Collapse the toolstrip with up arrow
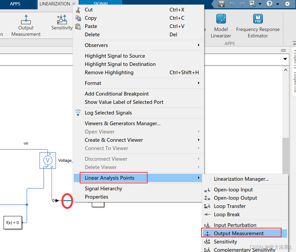 (294, 43)
